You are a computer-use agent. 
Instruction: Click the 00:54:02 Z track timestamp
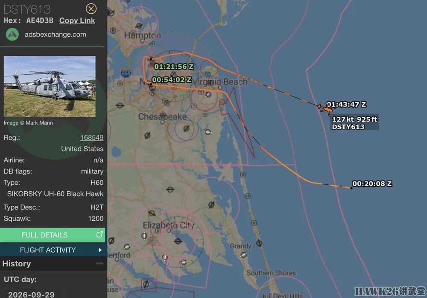pos(172,79)
